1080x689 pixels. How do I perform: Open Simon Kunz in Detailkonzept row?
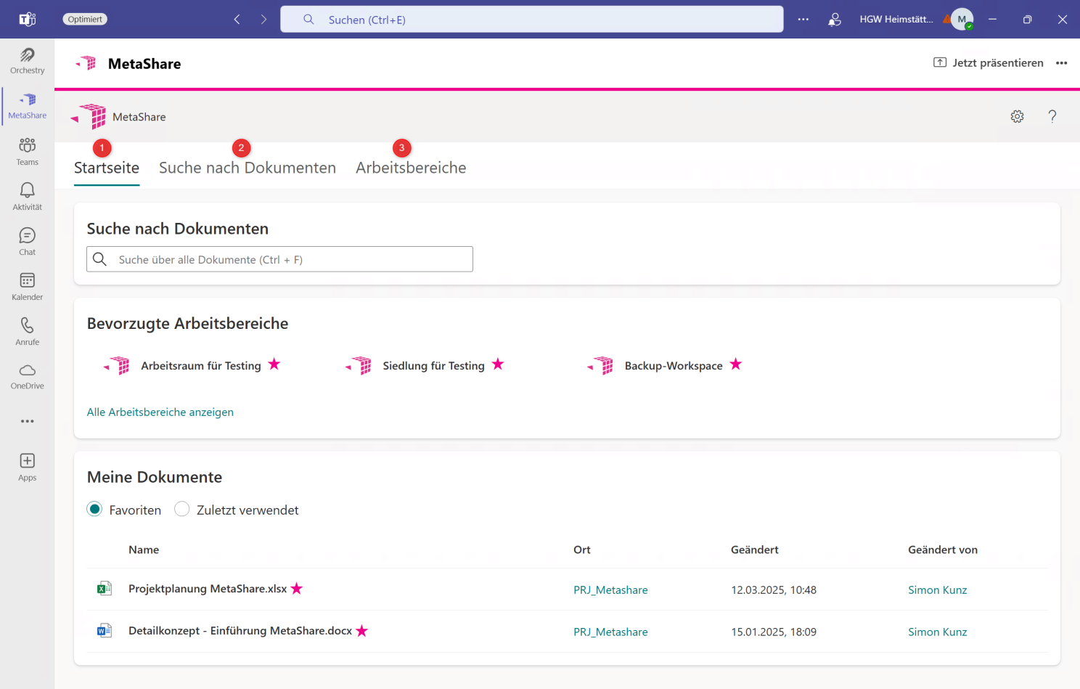938,632
